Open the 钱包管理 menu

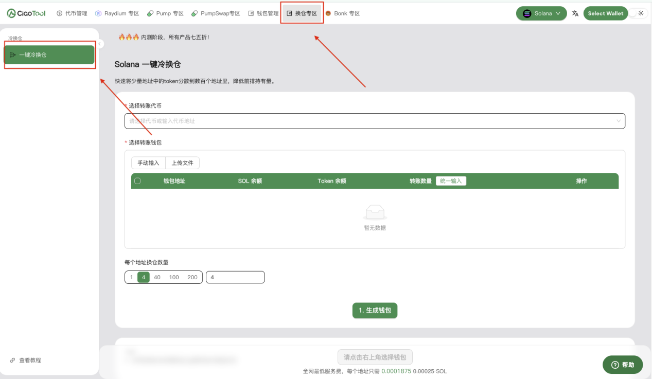263,13
